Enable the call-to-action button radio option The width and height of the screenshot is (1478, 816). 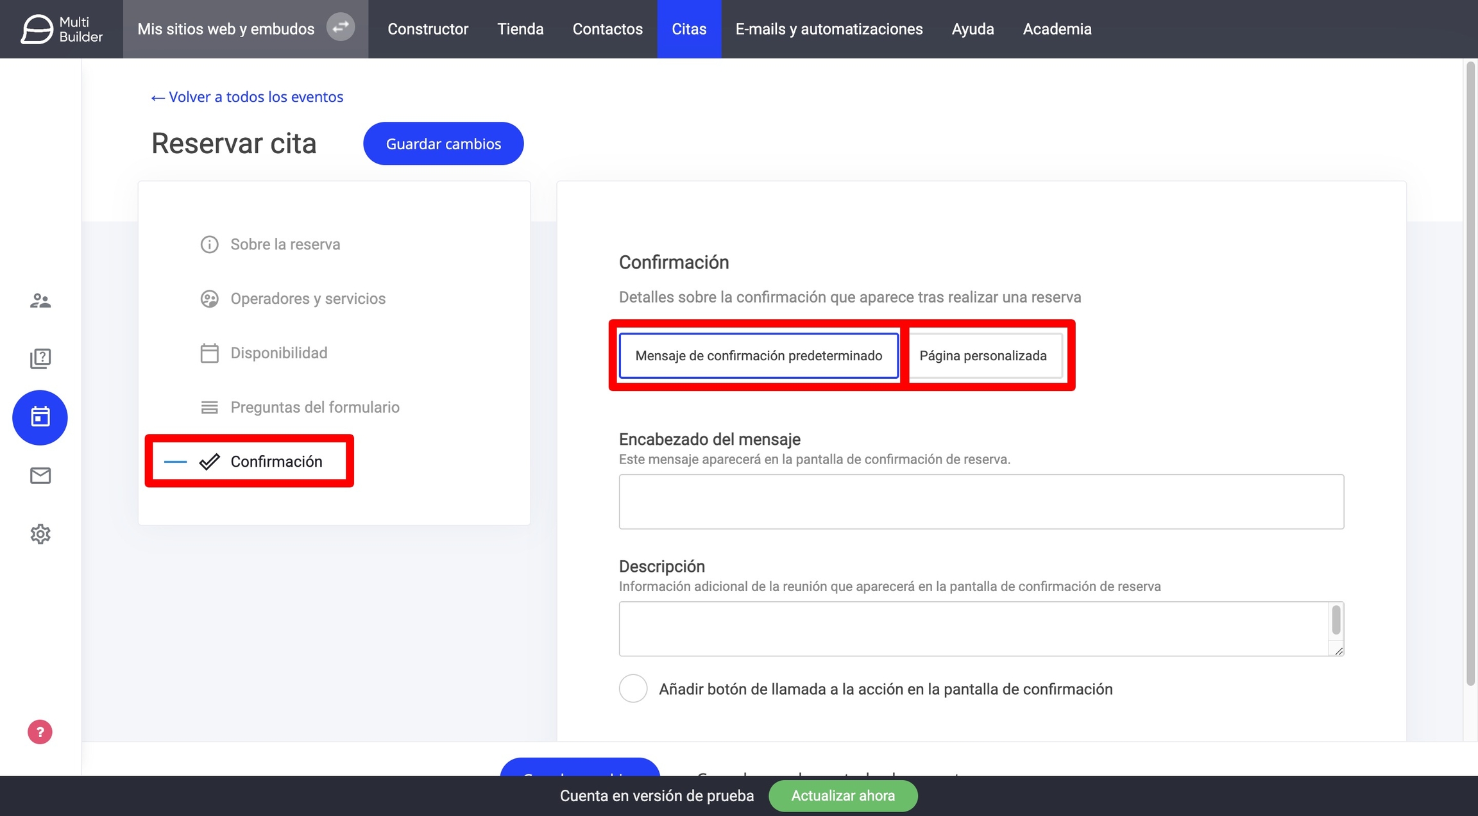pyautogui.click(x=633, y=688)
